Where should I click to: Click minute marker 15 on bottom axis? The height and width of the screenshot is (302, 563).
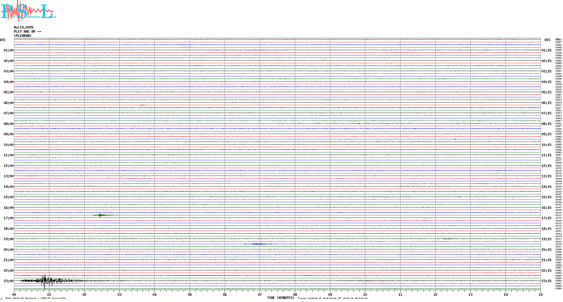click(540, 295)
